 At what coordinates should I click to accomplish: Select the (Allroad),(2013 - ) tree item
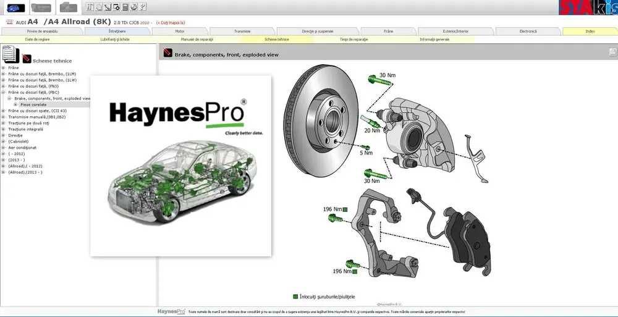(25, 172)
